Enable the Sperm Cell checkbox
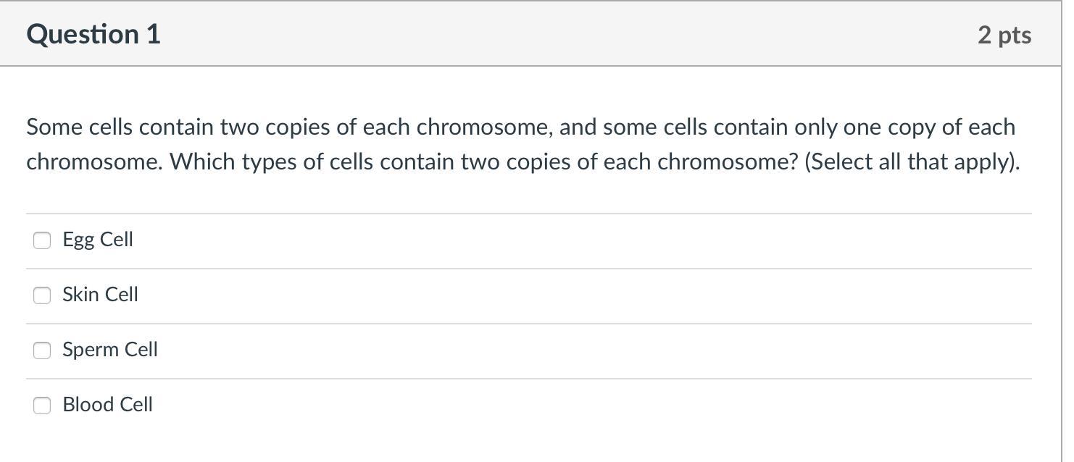The width and height of the screenshot is (1074, 462). 42,350
